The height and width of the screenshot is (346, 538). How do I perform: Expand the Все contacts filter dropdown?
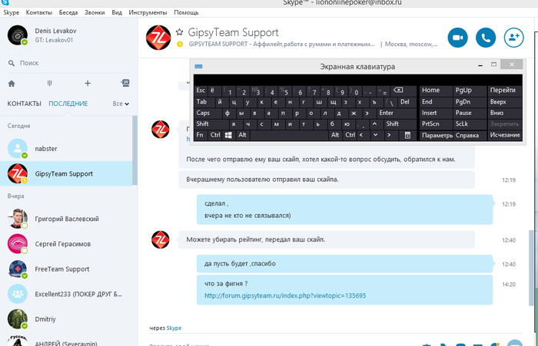pos(121,104)
